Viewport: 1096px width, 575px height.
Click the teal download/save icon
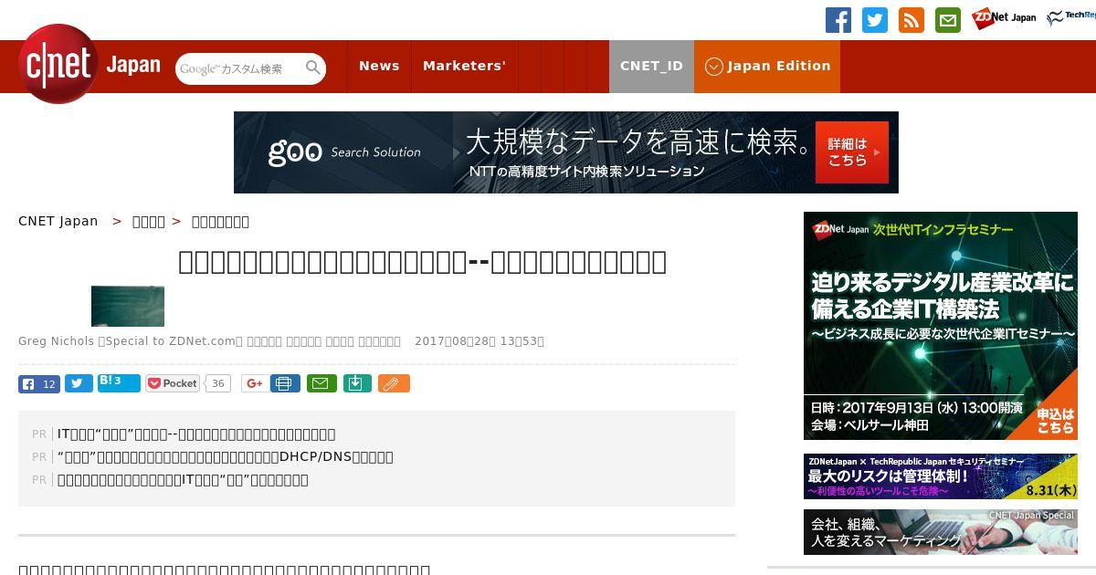coord(357,383)
